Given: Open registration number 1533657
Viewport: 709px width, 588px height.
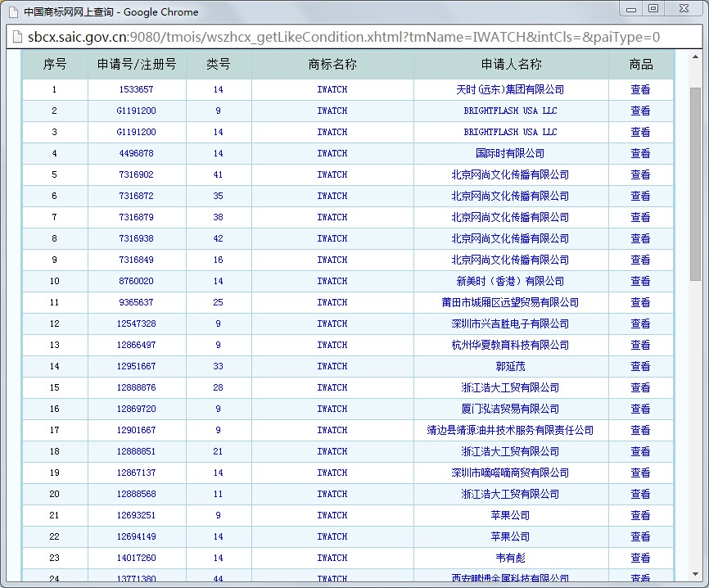Looking at the screenshot, I should (x=136, y=89).
